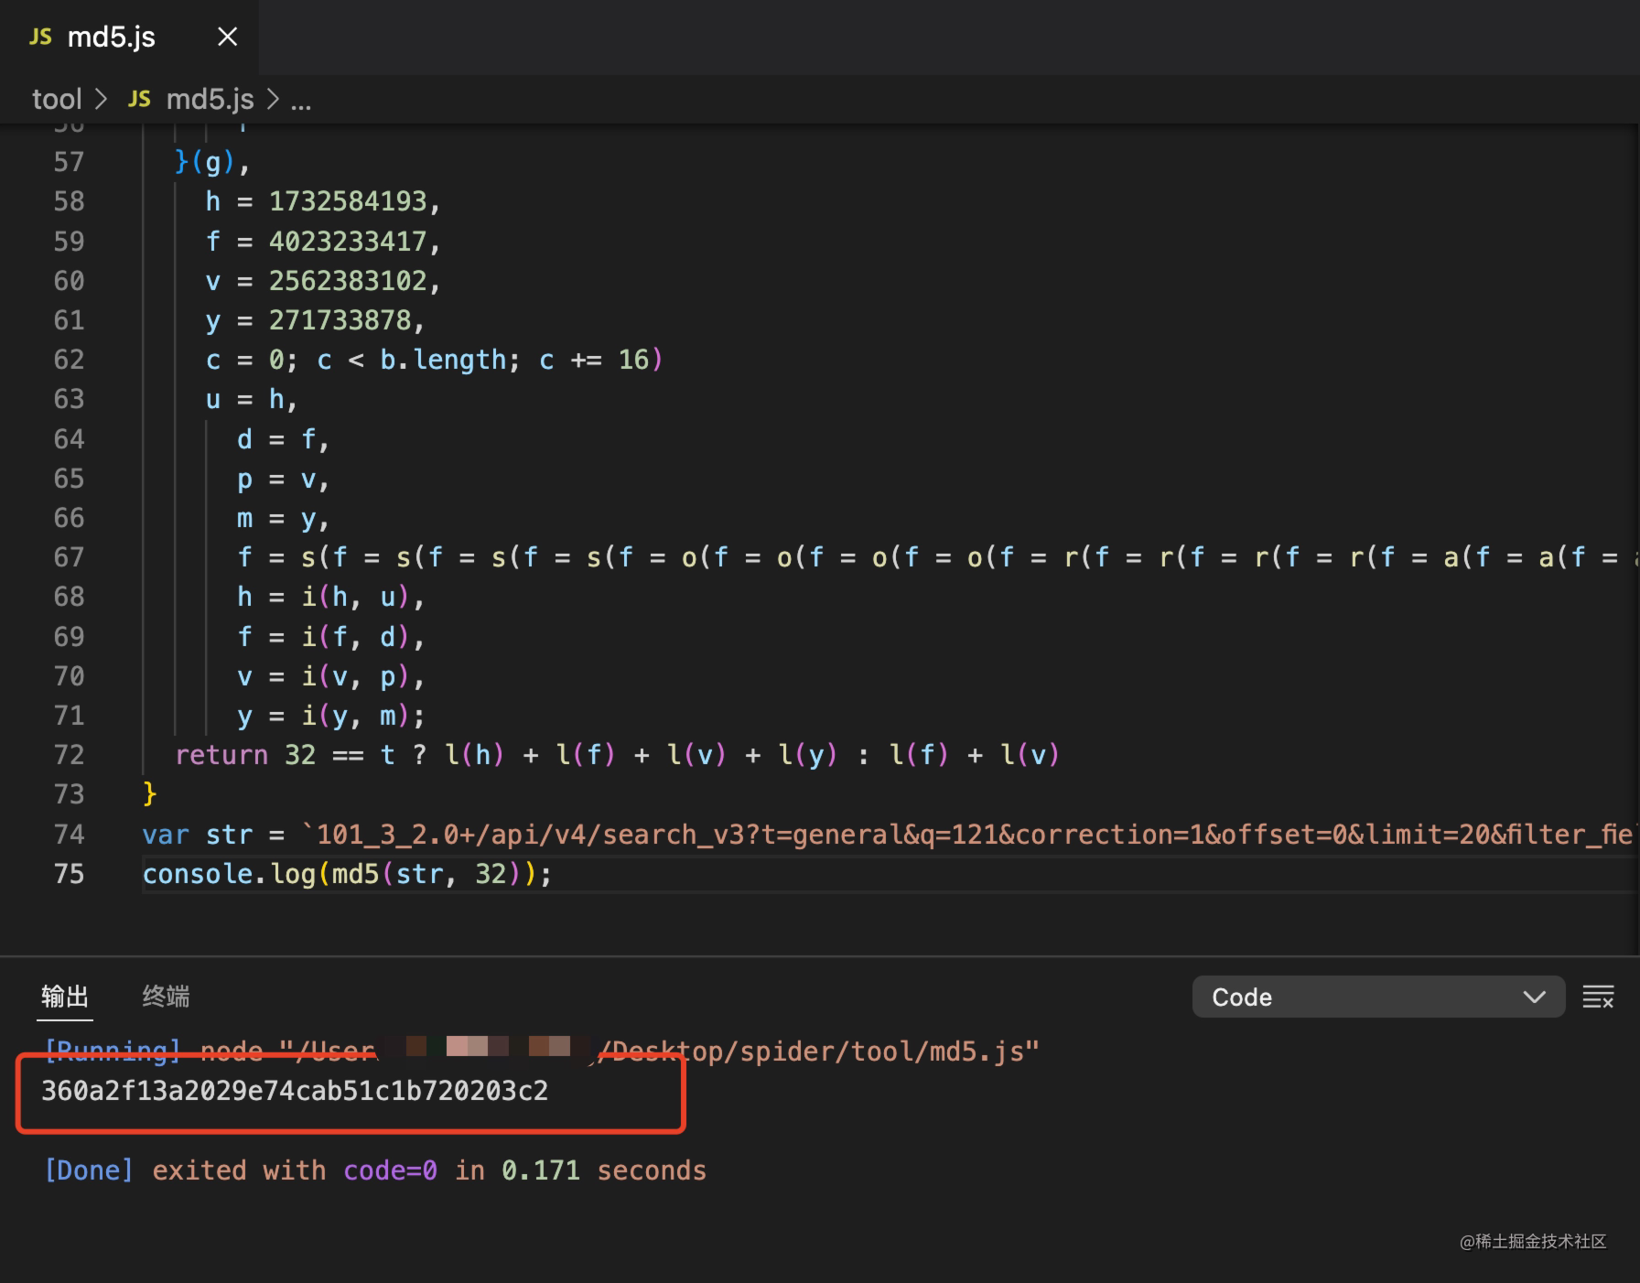Click the 'var str' declaration on line 74

click(x=197, y=835)
